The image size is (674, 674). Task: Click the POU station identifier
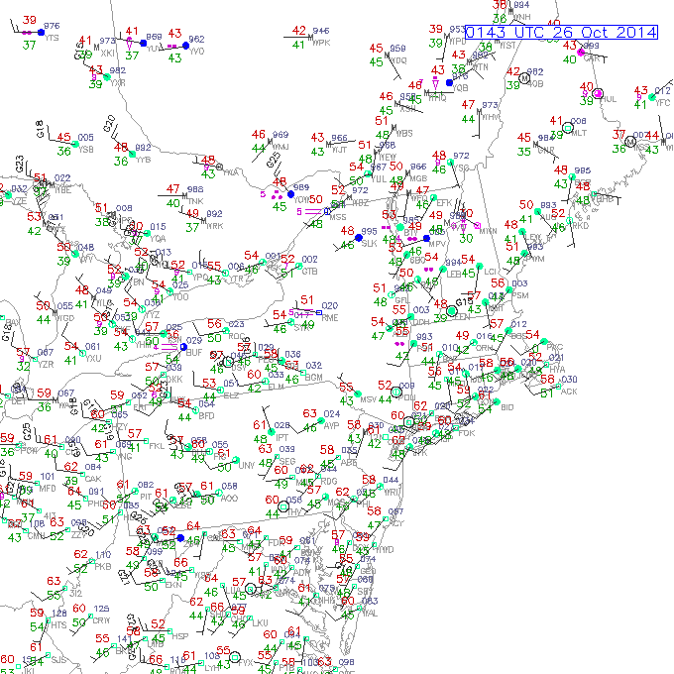pos(407,397)
